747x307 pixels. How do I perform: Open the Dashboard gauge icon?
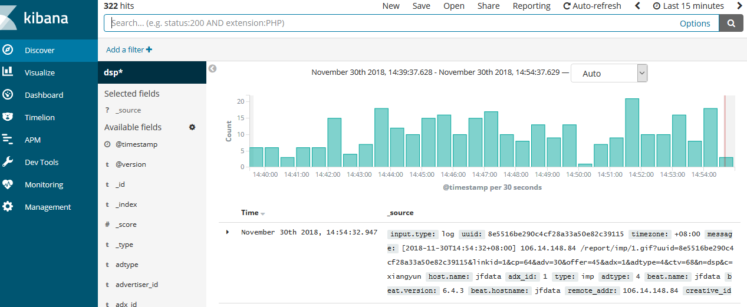[x=8, y=95]
